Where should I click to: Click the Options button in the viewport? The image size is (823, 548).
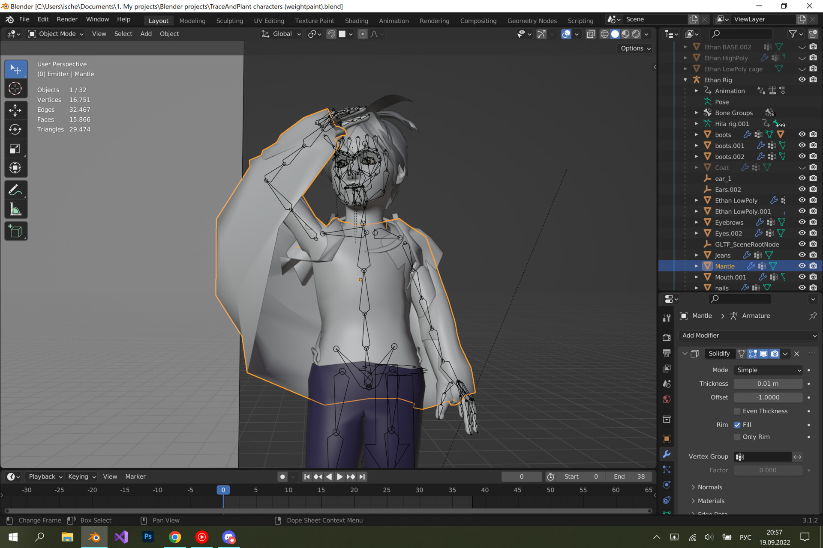[634, 48]
